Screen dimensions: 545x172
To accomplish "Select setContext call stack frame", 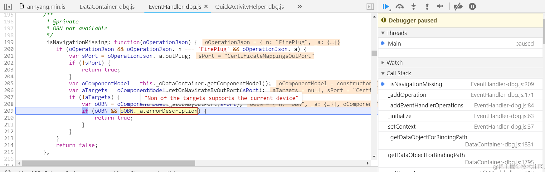I will pos(460,126).
